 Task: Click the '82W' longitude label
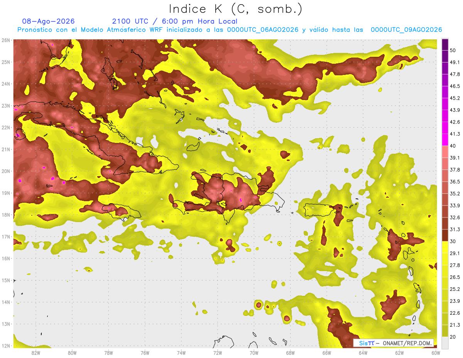(36, 353)
